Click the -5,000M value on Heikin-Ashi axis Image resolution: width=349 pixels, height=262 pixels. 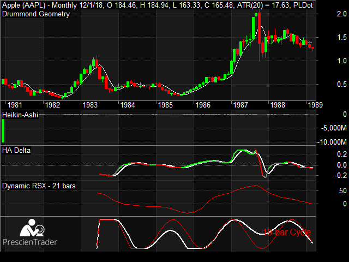(x=334, y=128)
